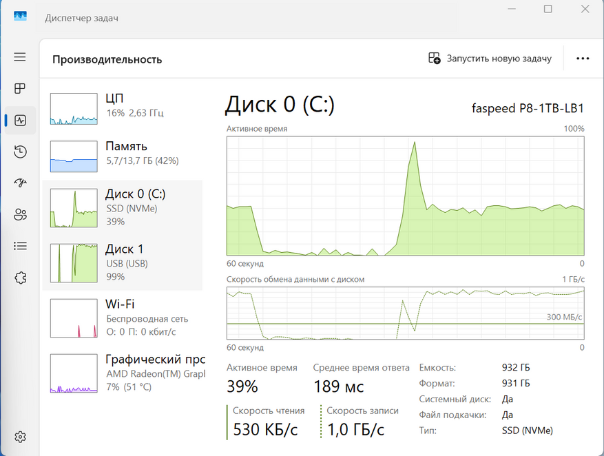Switch to the Users page icon
The height and width of the screenshot is (456, 604).
coord(20,214)
